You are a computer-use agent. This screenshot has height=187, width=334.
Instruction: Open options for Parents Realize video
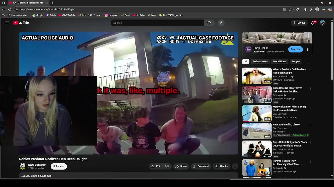click(311, 161)
